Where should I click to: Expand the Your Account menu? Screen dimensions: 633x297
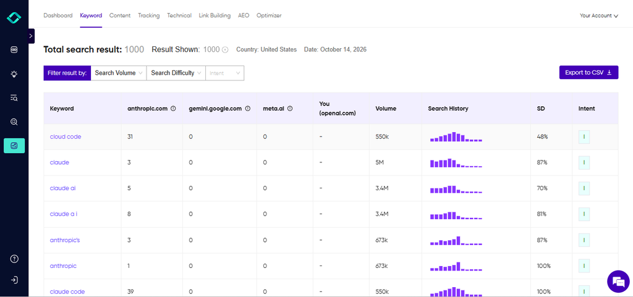point(598,15)
